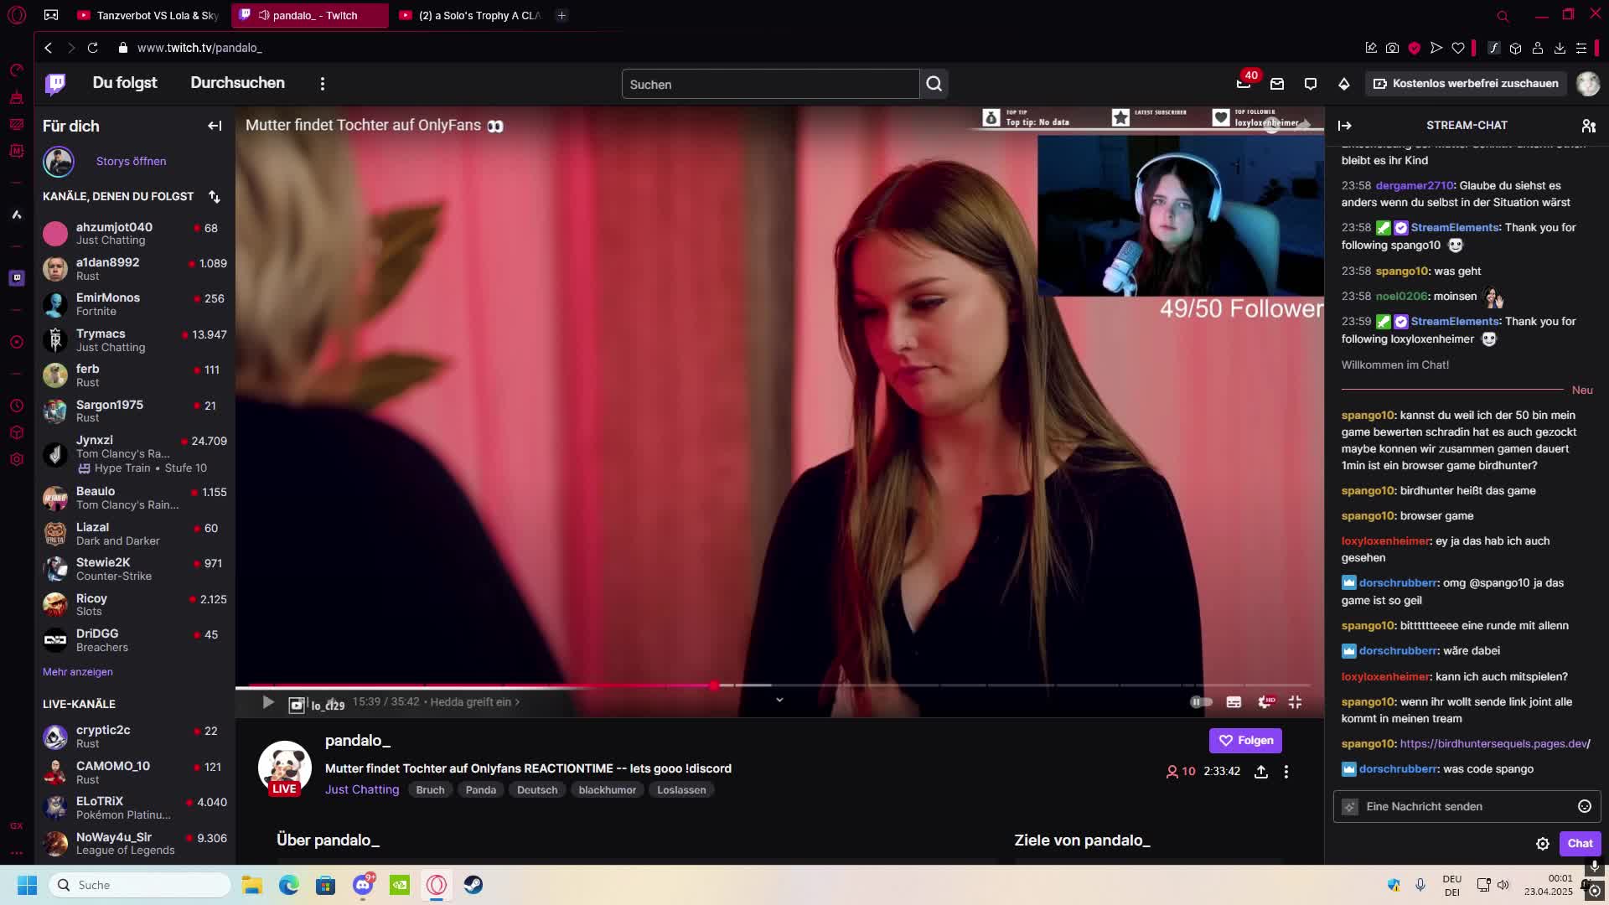
Task: Open Opera sidebar settings gear icon
Action: pos(17,459)
